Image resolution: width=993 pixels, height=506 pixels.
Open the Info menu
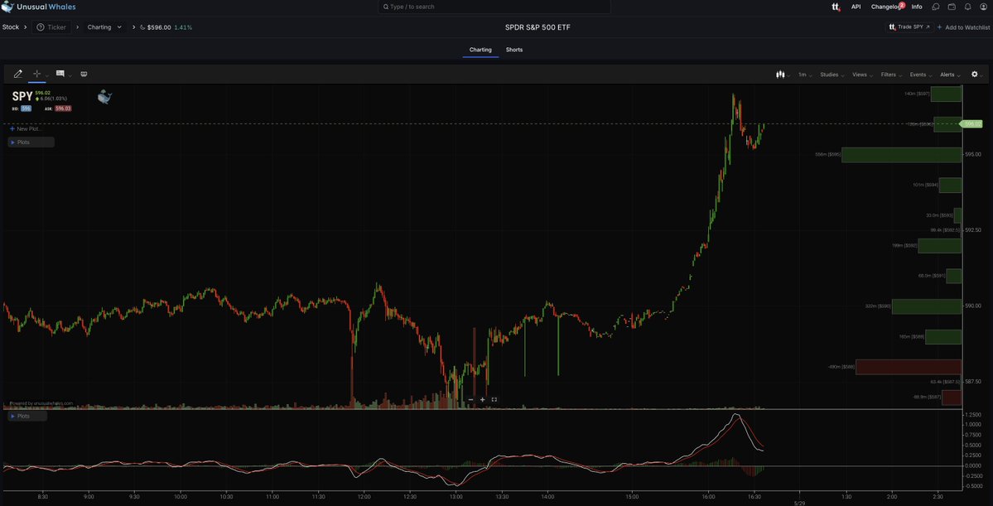pos(917,7)
